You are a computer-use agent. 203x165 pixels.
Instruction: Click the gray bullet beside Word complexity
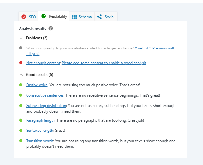coord(21,48)
